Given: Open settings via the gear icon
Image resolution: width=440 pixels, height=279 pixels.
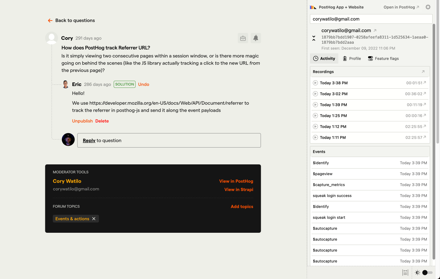Looking at the screenshot, I should pyautogui.click(x=428, y=7).
